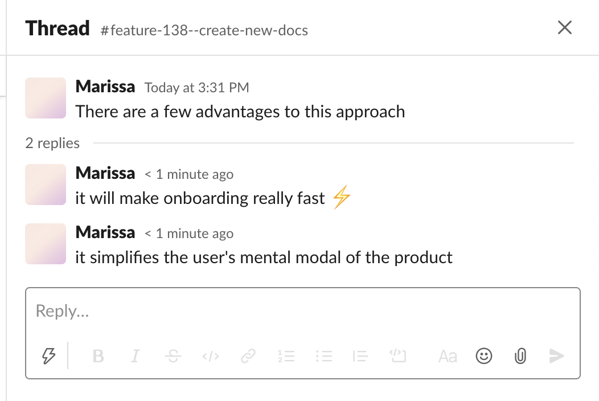599x401 pixels.
Task: Insert a code block
Action: click(397, 355)
